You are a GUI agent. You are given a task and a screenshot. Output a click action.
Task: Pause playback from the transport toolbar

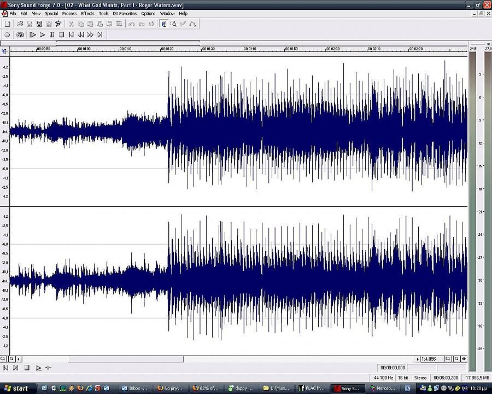pyautogui.click(x=52, y=35)
